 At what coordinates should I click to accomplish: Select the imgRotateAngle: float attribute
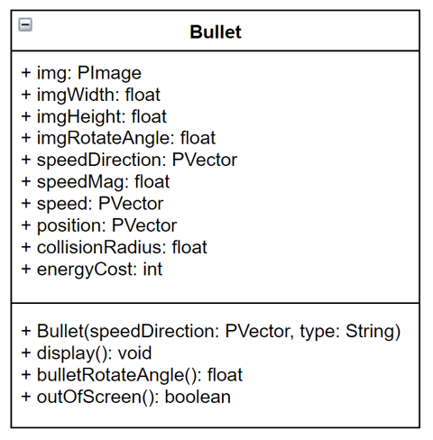[x=118, y=138]
